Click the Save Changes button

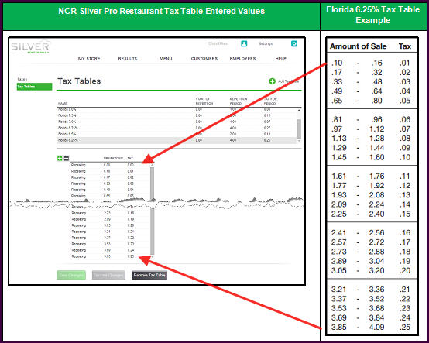[x=71, y=275]
